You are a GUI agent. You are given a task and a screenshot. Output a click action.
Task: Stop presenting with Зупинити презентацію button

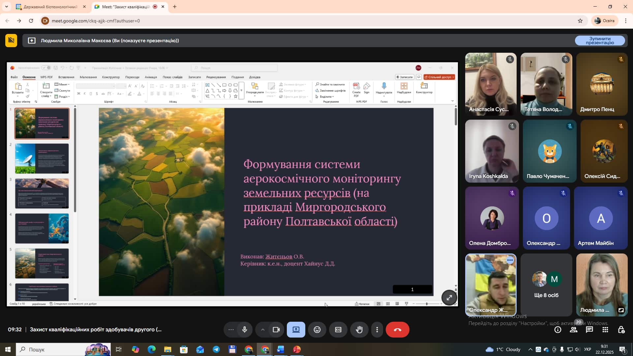pos(600,41)
